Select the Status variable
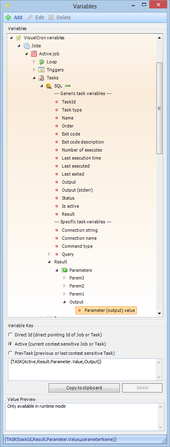 (x=68, y=198)
